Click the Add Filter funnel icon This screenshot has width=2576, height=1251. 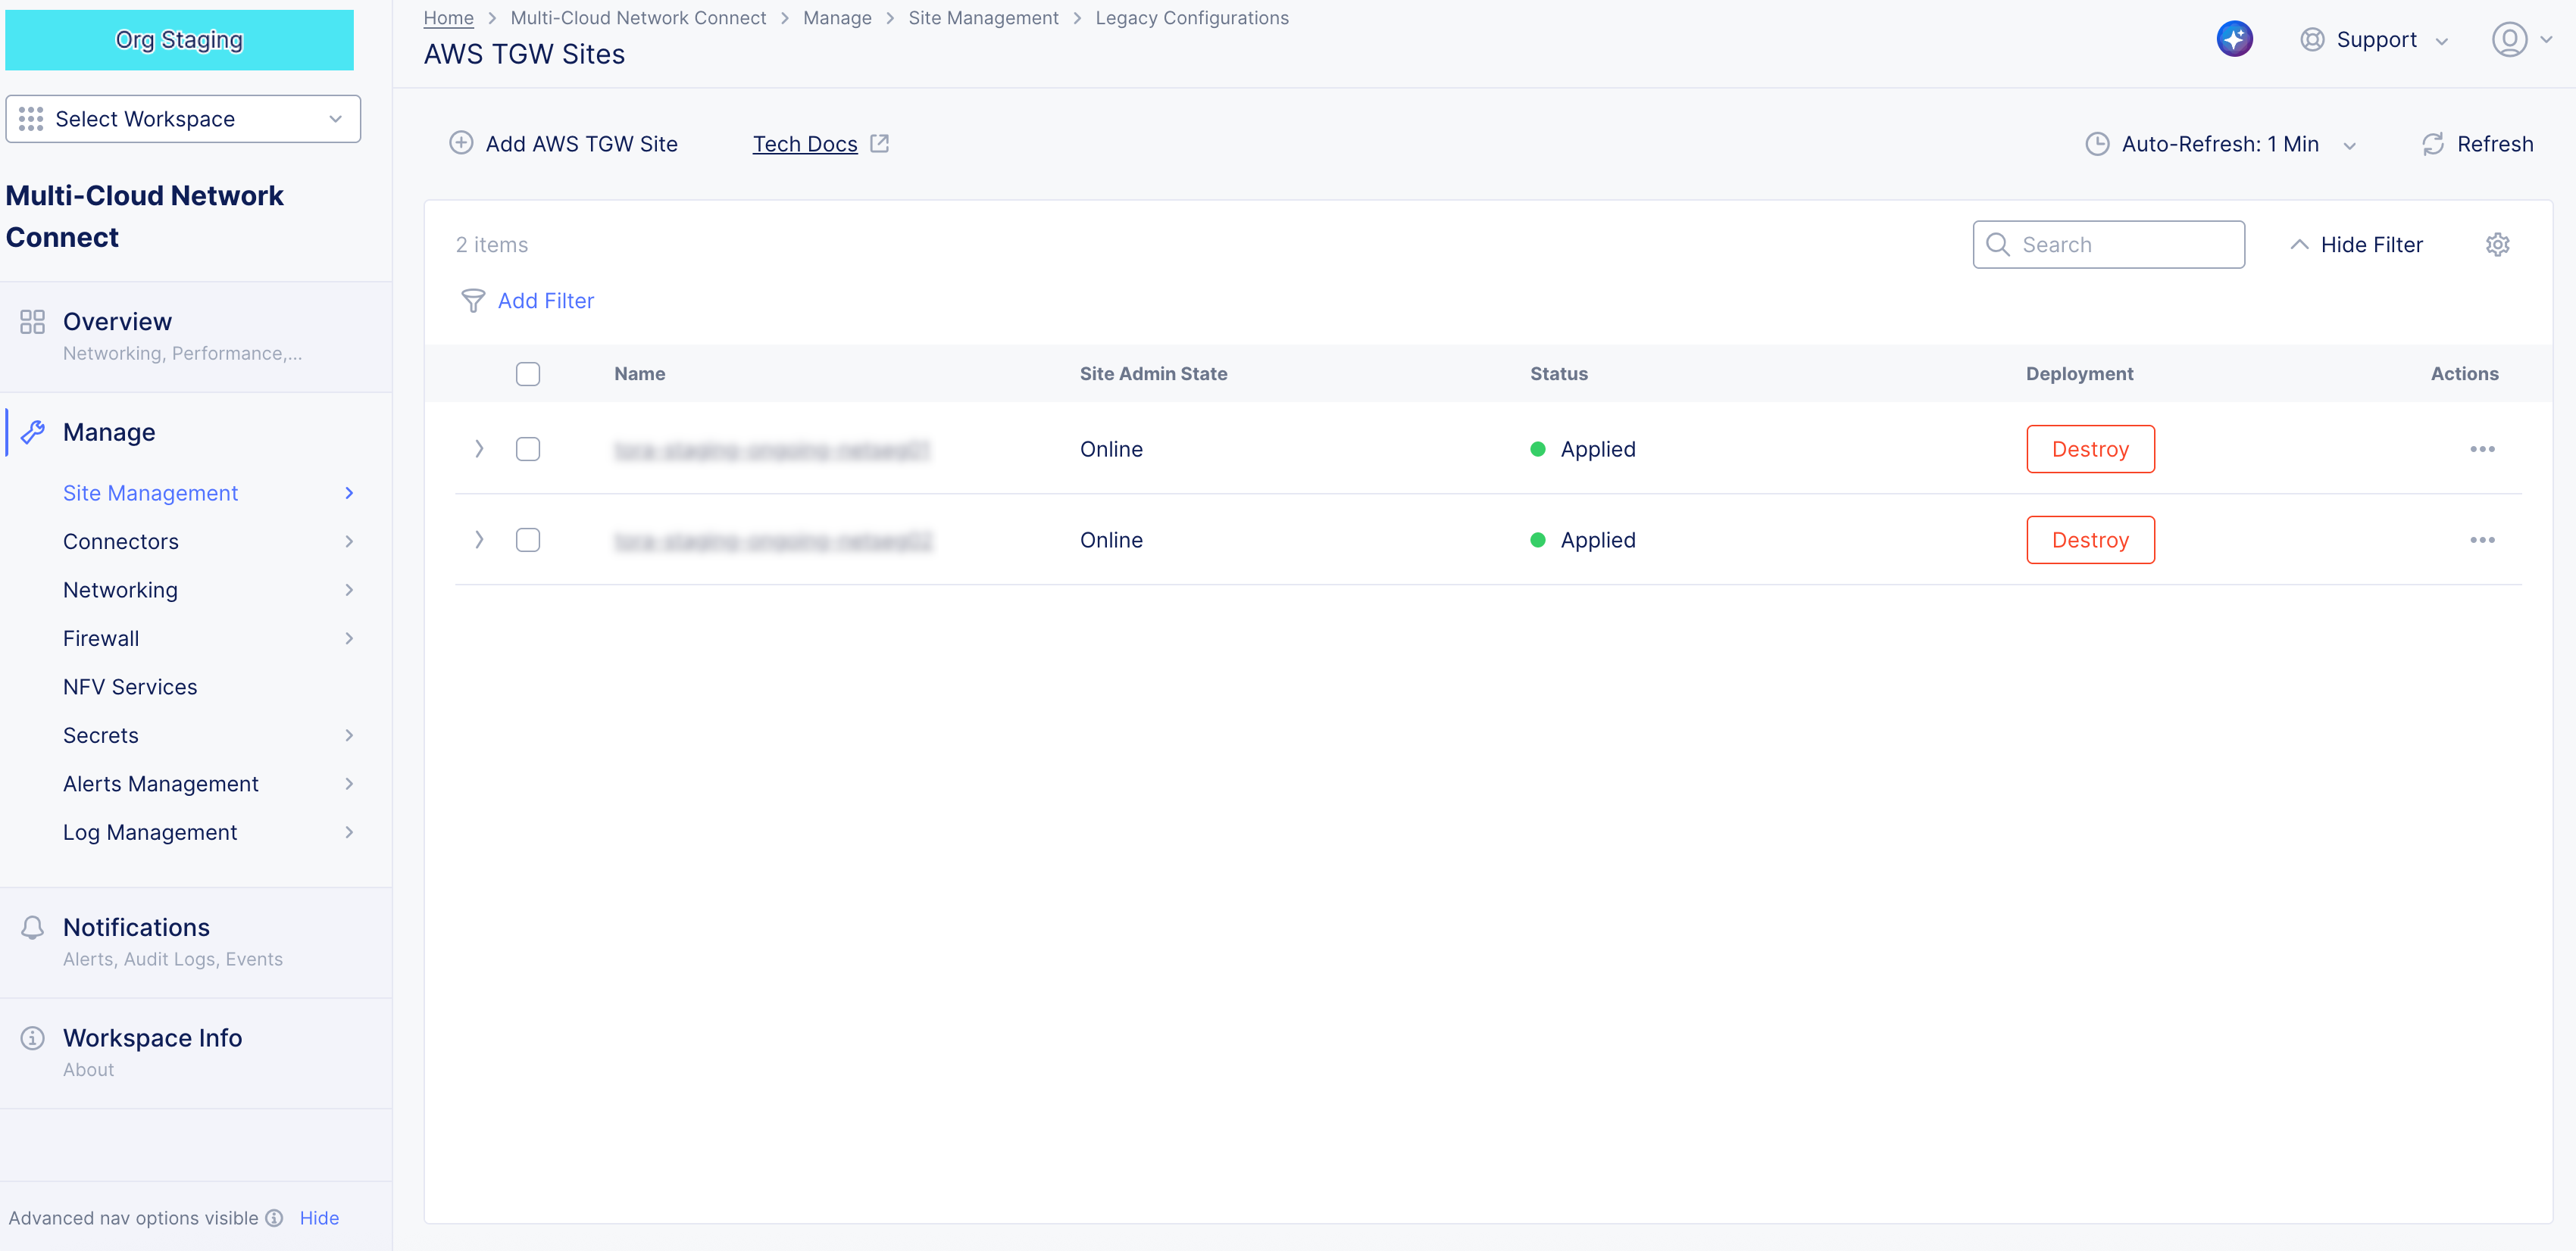(x=473, y=301)
